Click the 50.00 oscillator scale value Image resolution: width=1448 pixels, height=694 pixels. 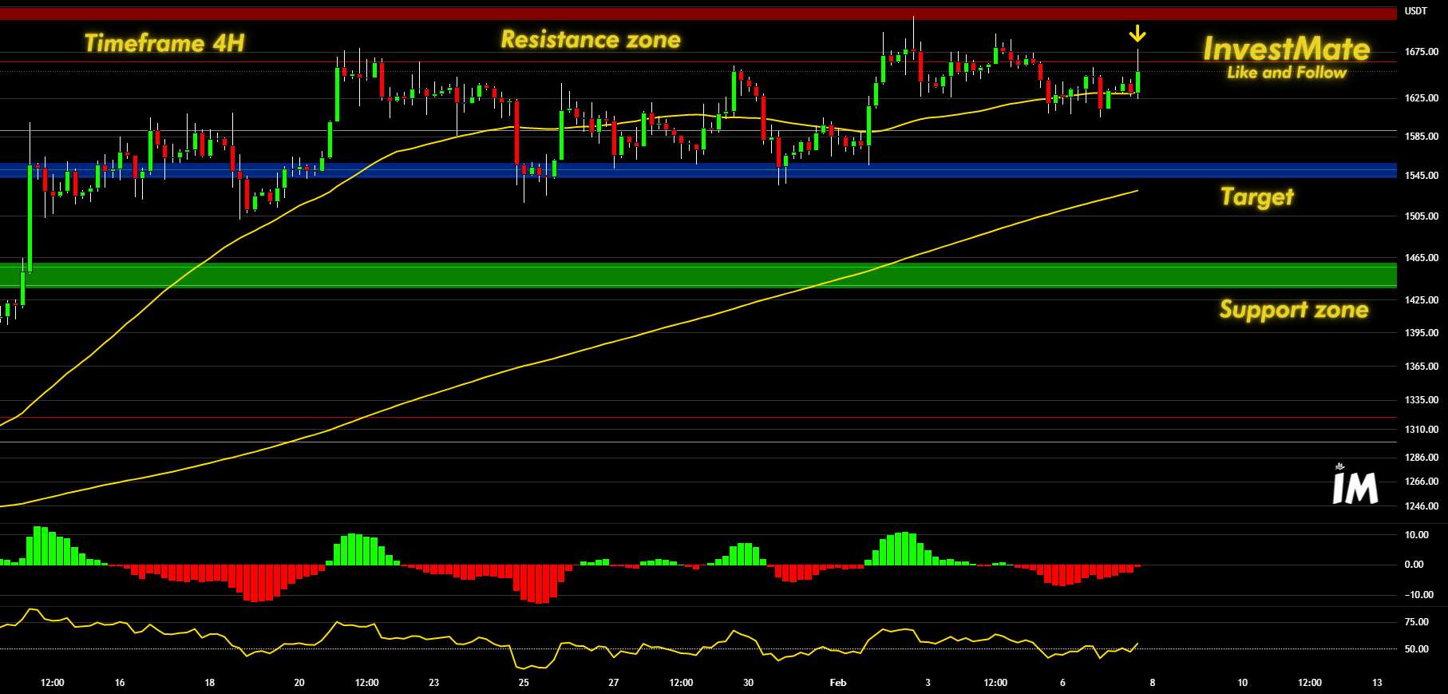pyautogui.click(x=1417, y=649)
